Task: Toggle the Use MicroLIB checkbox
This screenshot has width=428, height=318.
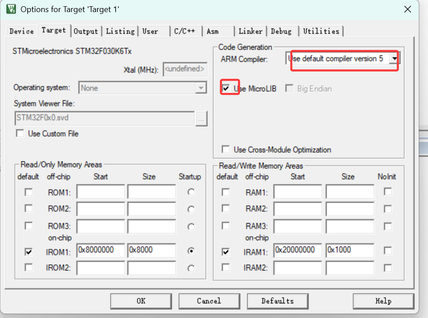Action: click(x=226, y=88)
